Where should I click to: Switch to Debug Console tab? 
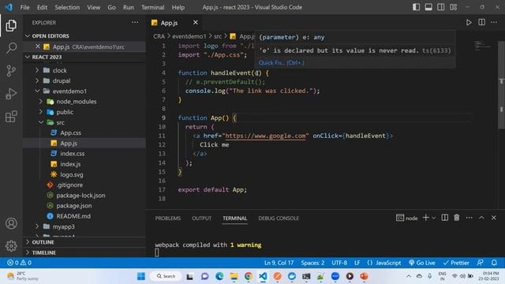point(279,218)
